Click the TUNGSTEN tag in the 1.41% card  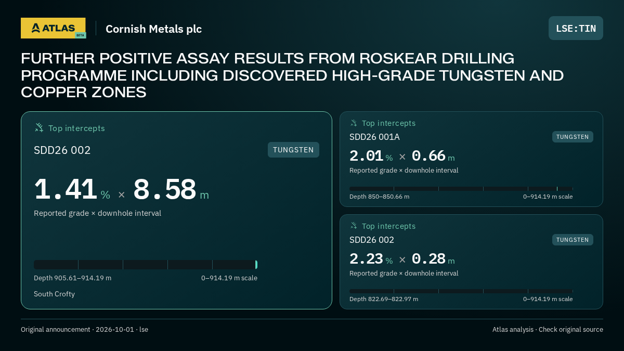click(x=293, y=150)
